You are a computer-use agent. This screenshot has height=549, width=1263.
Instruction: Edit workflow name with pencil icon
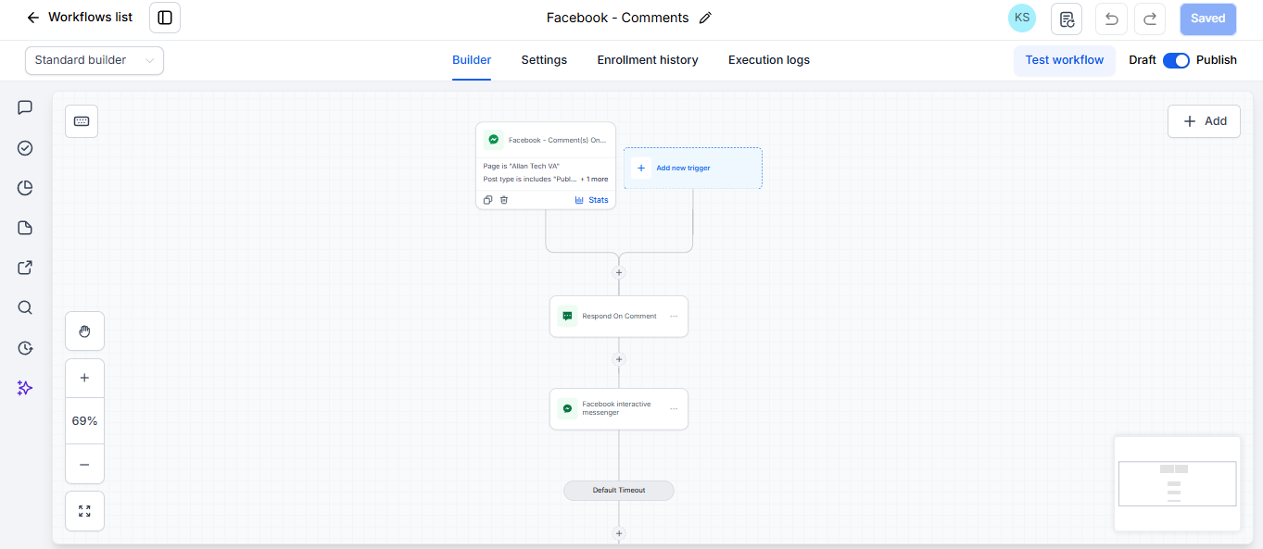click(705, 18)
